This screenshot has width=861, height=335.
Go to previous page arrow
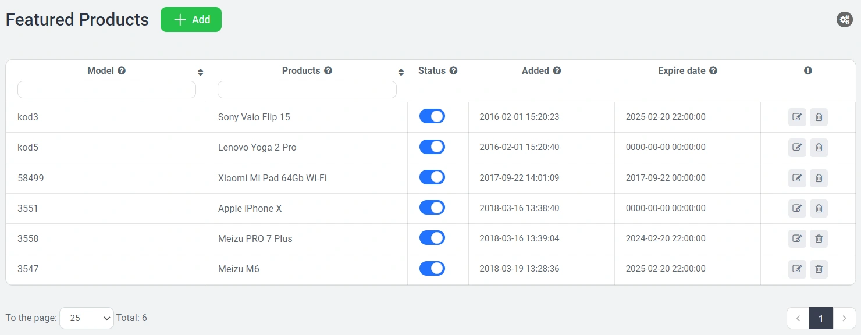[x=798, y=318]
